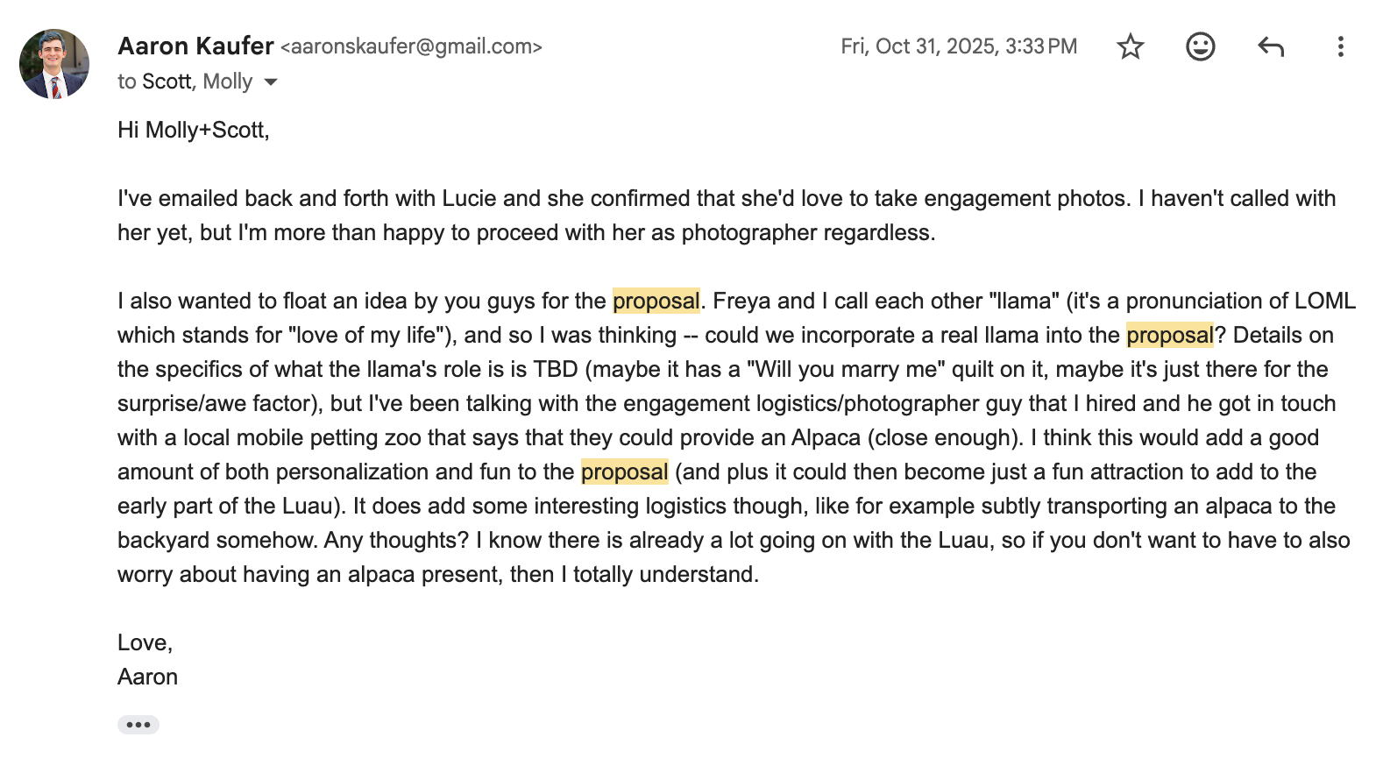Screen dimensions: 1383x780
Task: Click Aaron Kaufer's profile photo
Action: 54,64
